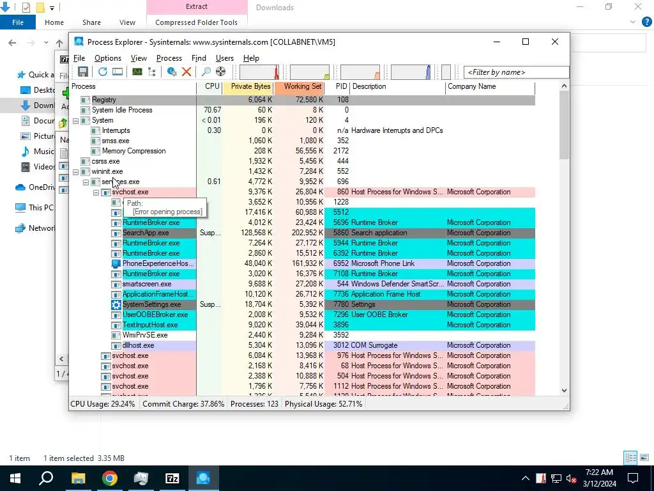Screen dimensions: 654x491
Task: Click the PhoneExperienceHost blue icon
Action: [116, 263]
